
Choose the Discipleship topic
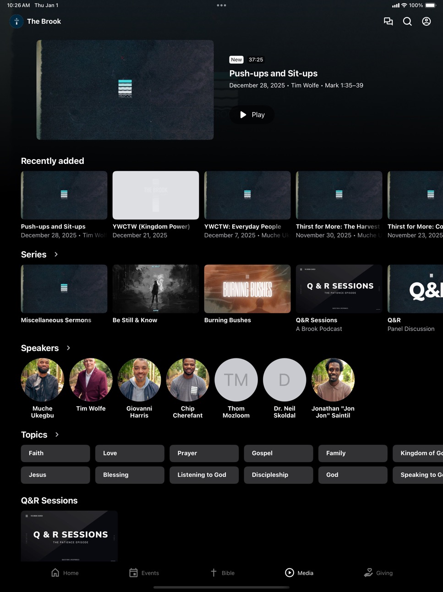click(279, 475)
